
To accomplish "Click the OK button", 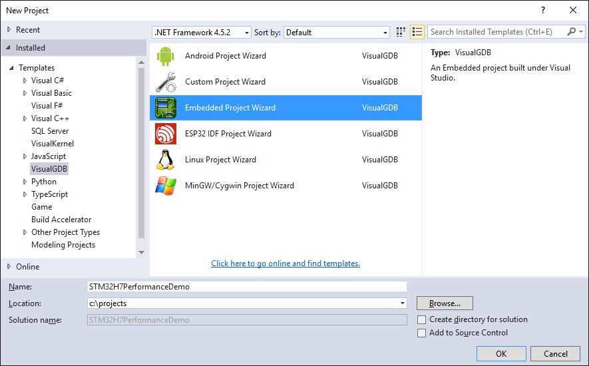I will pyautogui.click(x=501, y=353).
